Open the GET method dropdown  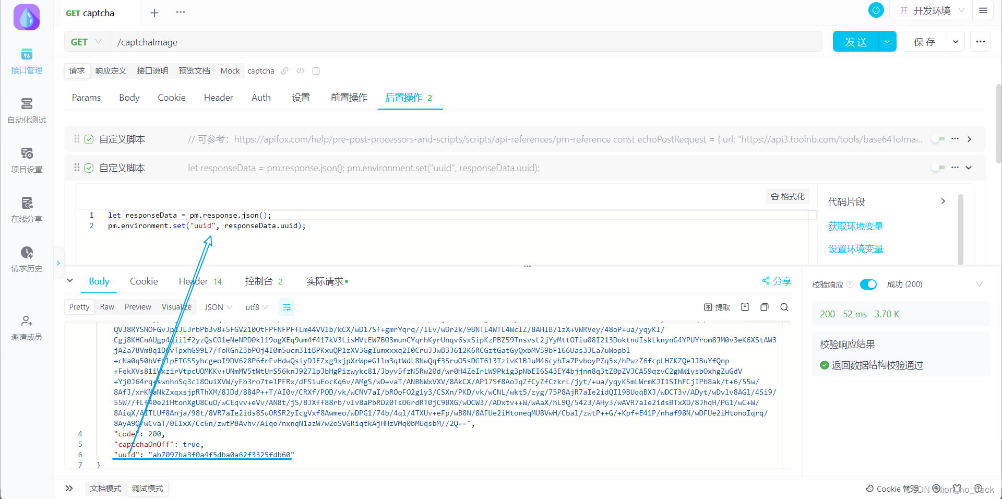point(87,42)
